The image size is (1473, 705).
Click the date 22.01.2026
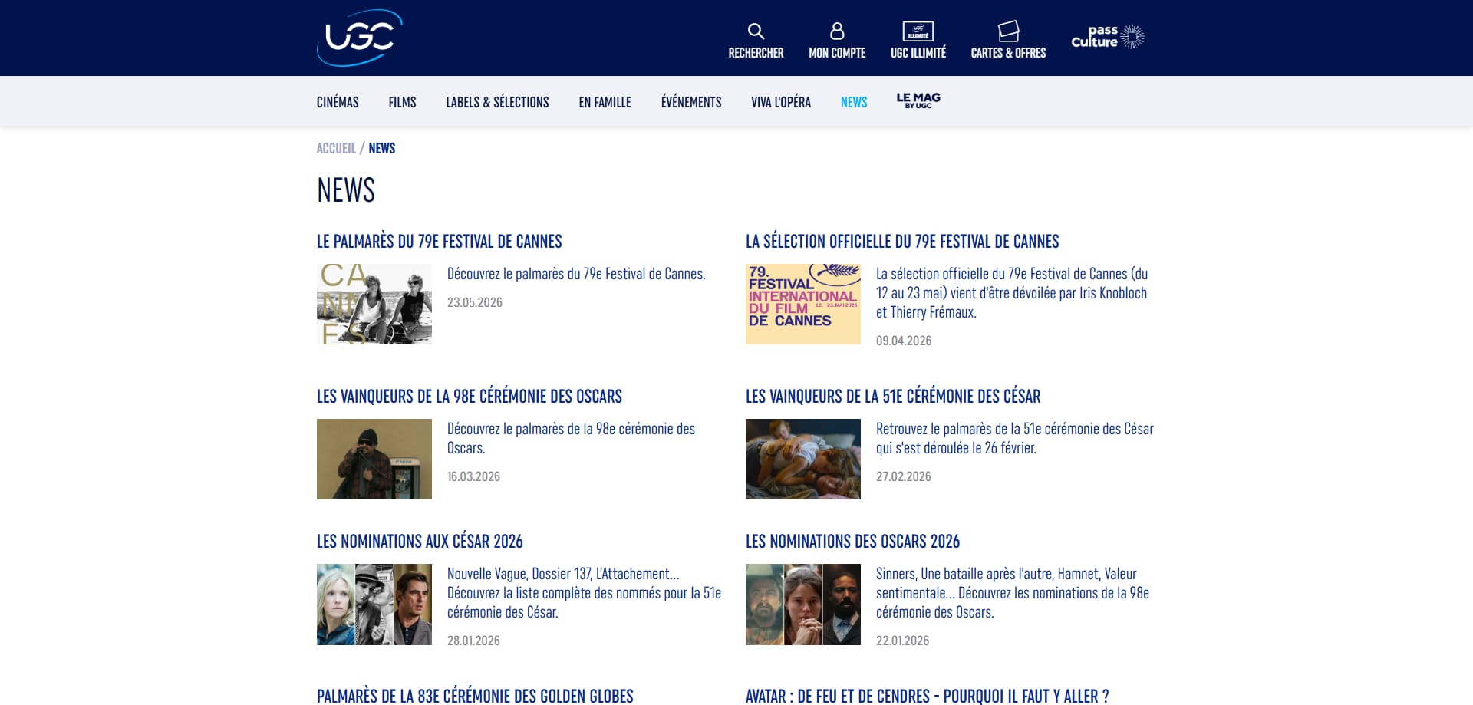(902, 641)
